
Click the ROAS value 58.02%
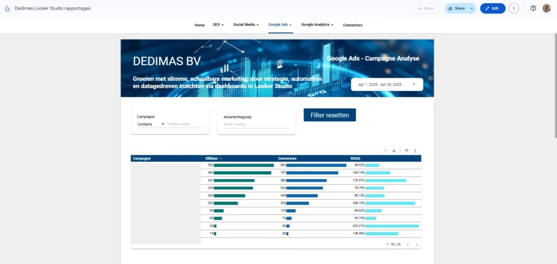pos(359,165)
